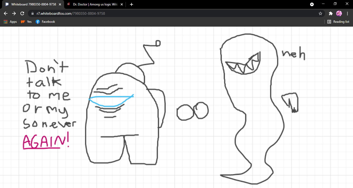Switch to the Dr. Doctor Among us logic Wiki tab

[95, 4]
